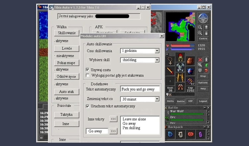Click the Centre minimap button
249x146 pixels.
coord(203,38)
